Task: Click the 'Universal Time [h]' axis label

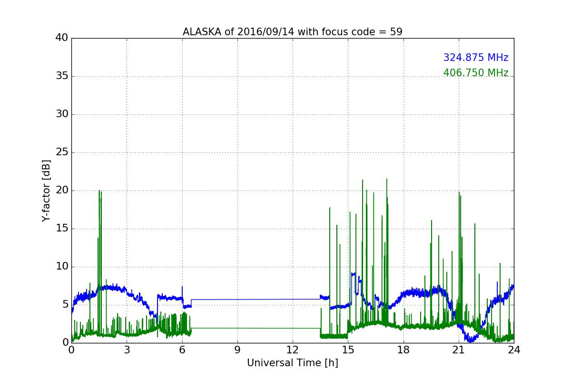Action: (292, 363)
